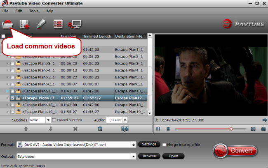This screenshot has height=168, width=268.
Task: Toggle the select-all checkbox in list header
Action: tap(3, 36)
